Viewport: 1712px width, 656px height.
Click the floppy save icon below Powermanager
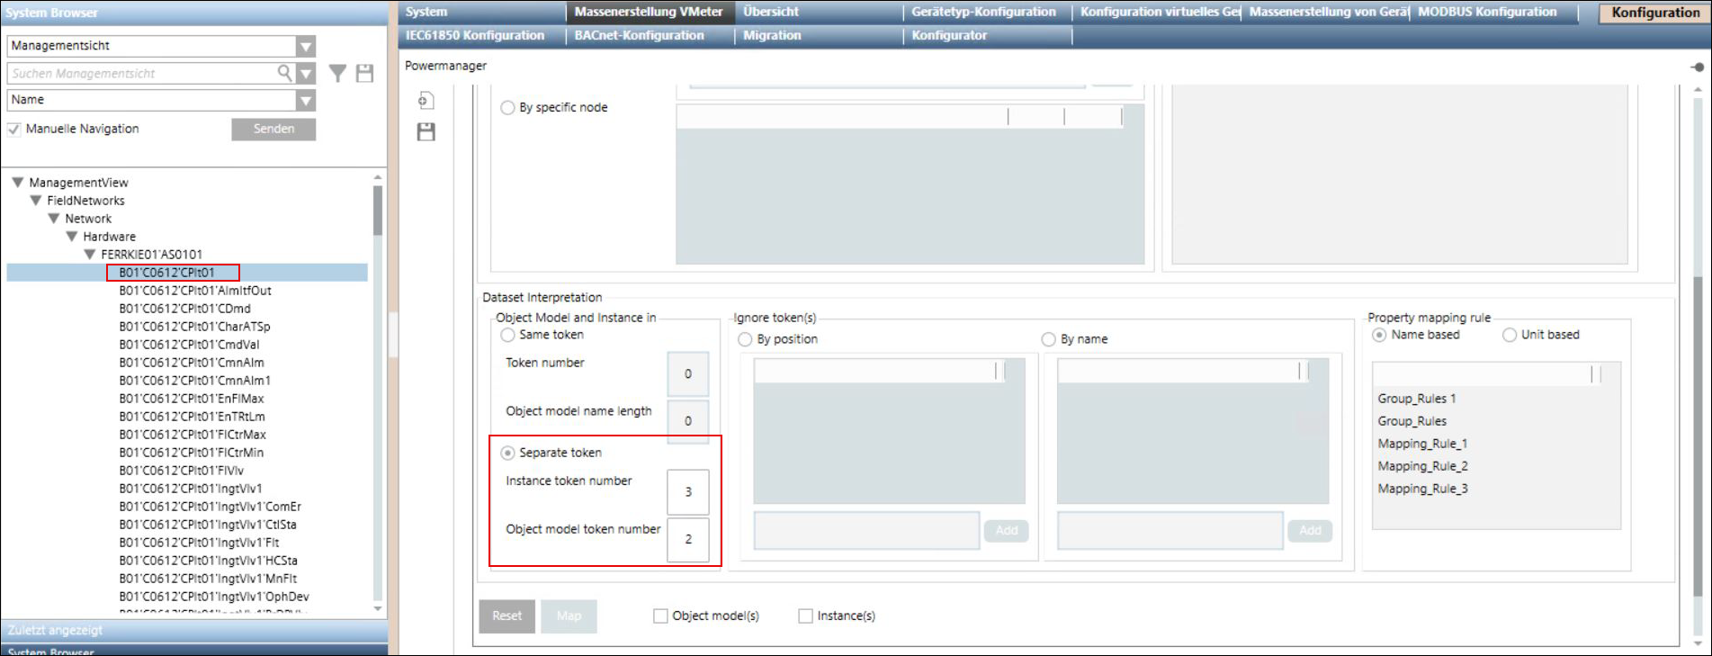tap(426, 132)
